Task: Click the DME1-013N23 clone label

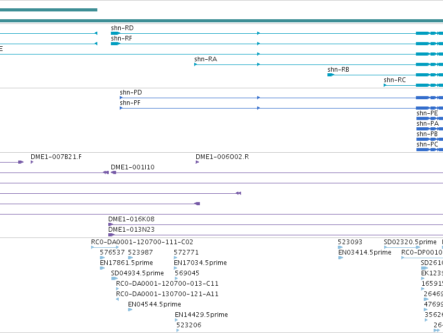Action: pos(131,230)
